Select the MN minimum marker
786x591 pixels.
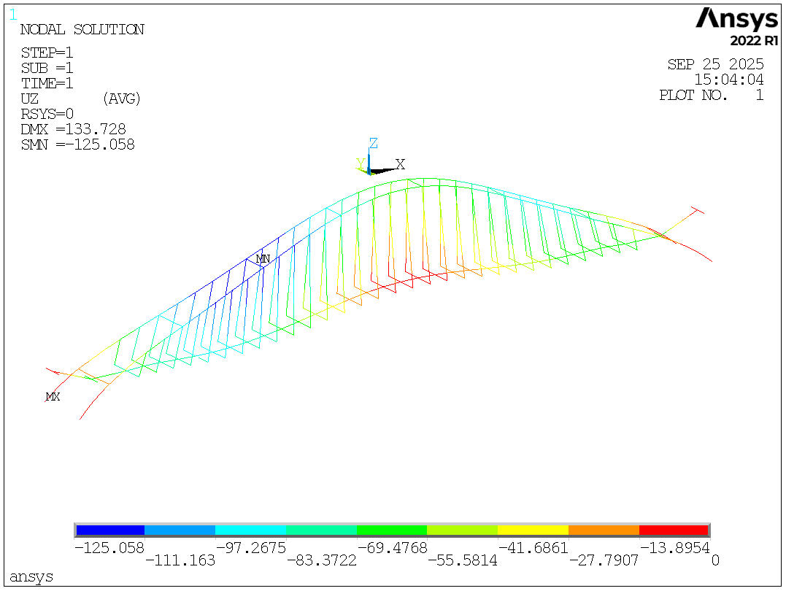pos(263,259)
